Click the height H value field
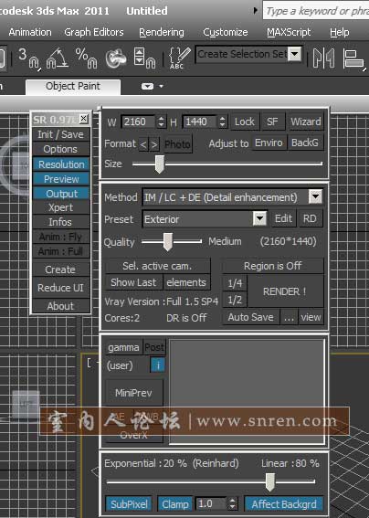369x518 pixels. [x=200, y=122]
